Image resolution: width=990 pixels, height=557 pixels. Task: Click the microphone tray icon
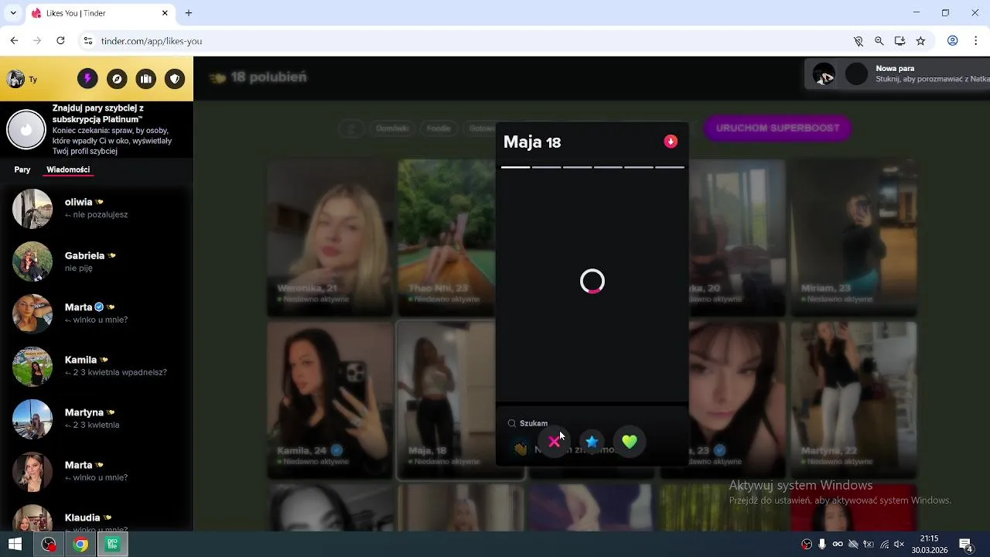point(822,545)
